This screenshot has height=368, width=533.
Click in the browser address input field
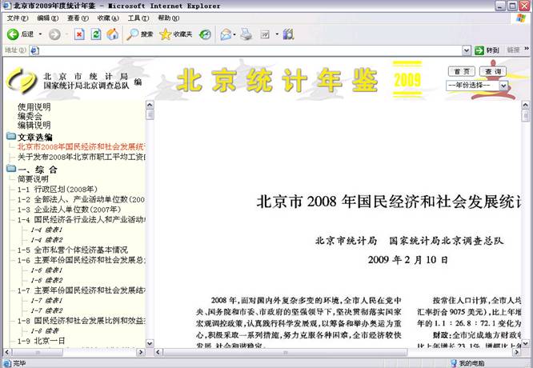[240, 50]
